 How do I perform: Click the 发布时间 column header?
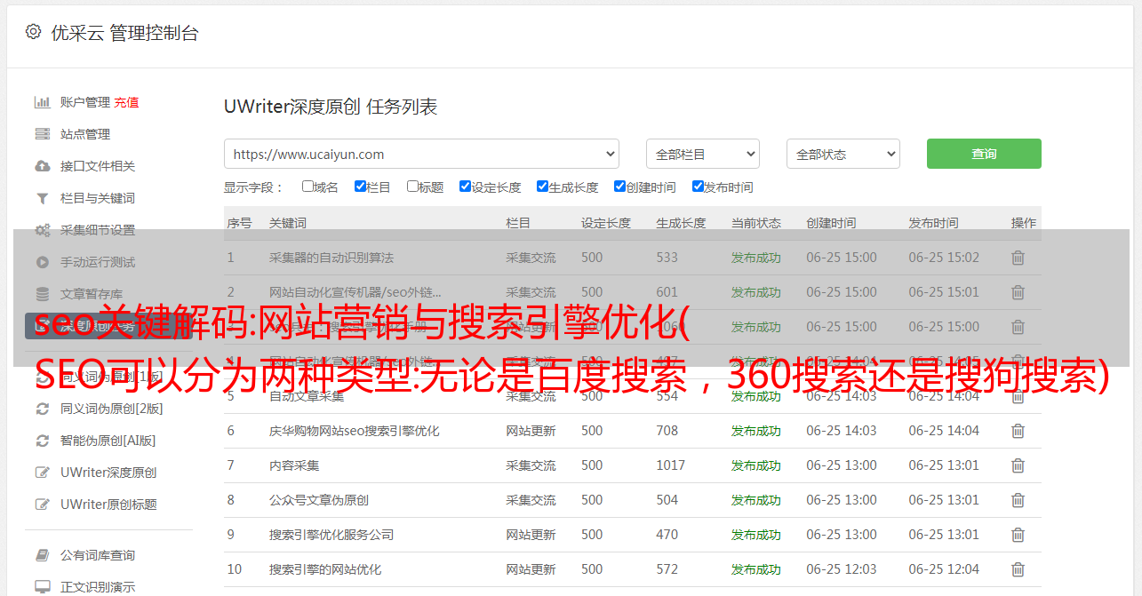tap(933, 223)
